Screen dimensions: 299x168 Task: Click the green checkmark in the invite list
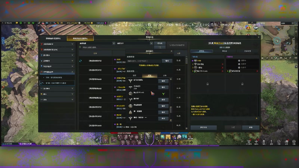pyautogui.click(x=163, y=94)
